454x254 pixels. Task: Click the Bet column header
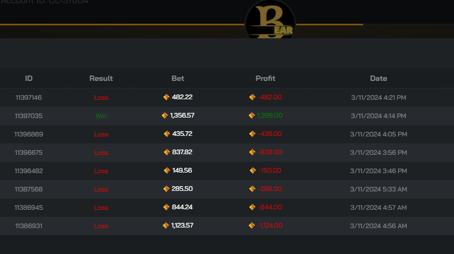178,78
